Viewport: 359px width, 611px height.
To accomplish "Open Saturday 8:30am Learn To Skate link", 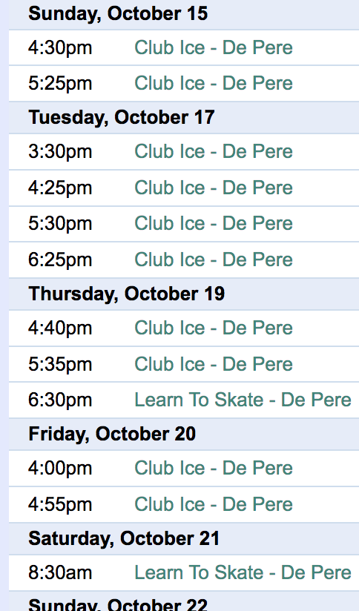I will click(x=243, y=572).
